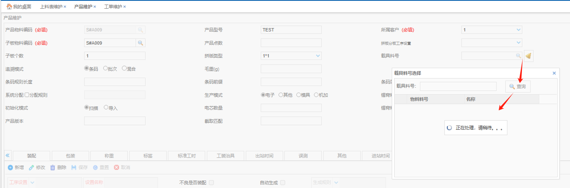Click the 新增 add icon button
Image resolution: width=570 pixels, height=188 pixels.
10,168
